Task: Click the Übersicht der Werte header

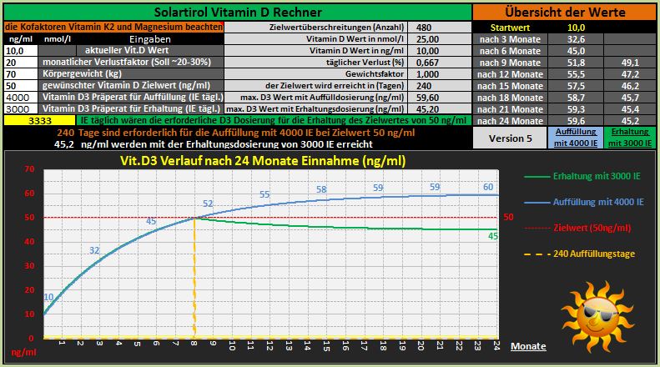Action: click(564, 13)
